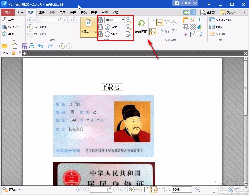Switch to the 注释 ribbon tab
The height and width of the screenshot is (195, 249).
point(42,12)
